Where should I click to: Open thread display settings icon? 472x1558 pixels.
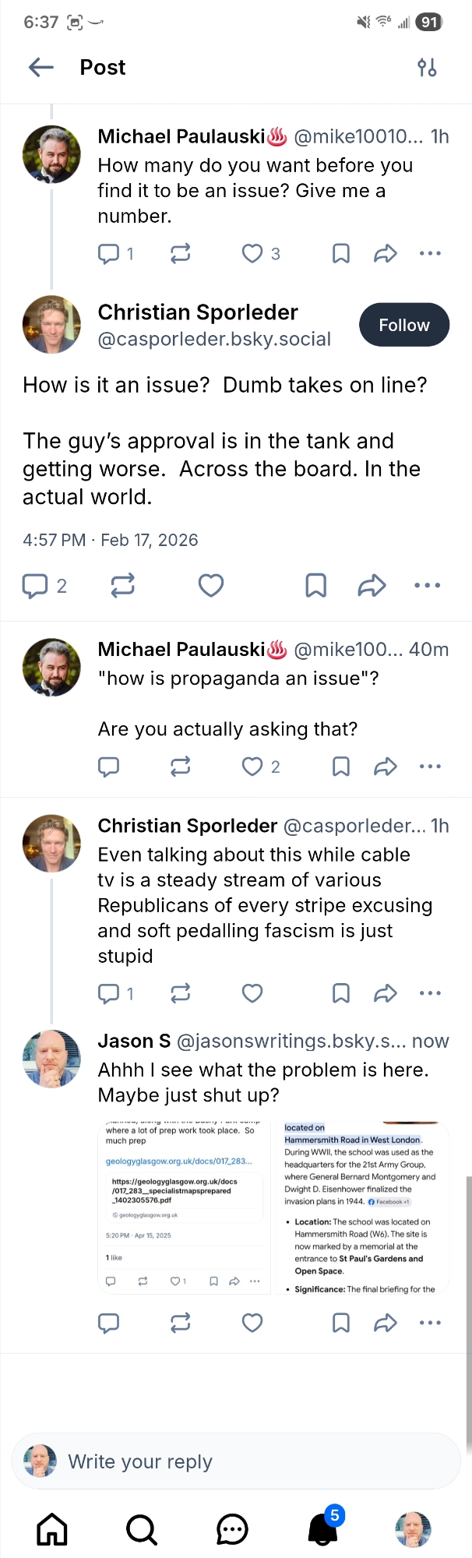tap(427, 68)
